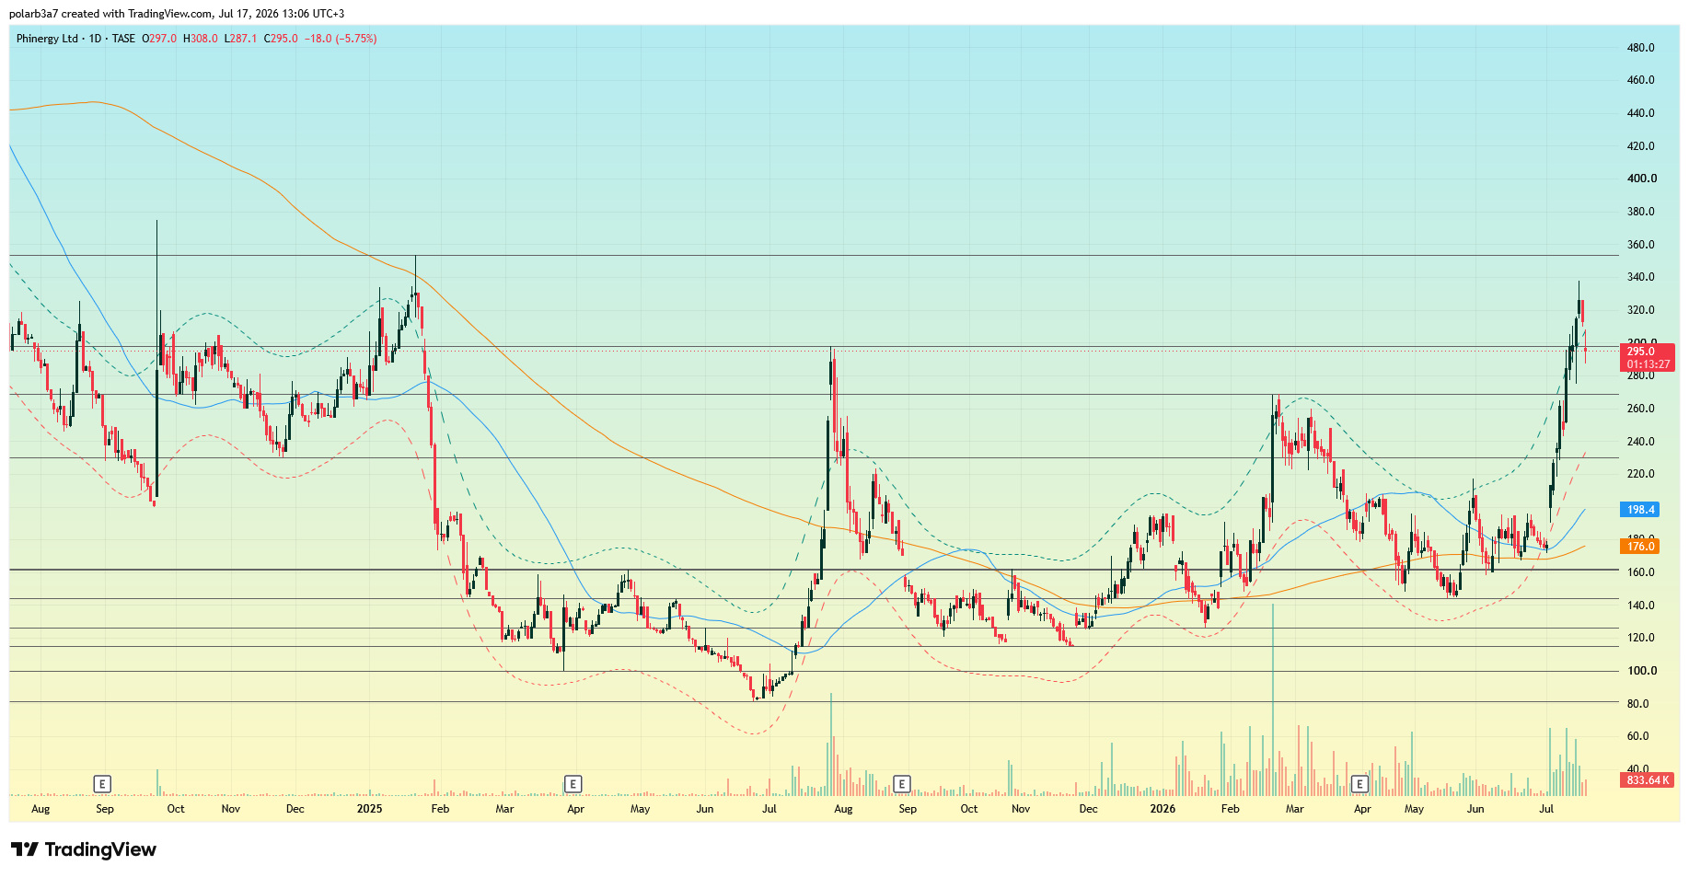
Task: Click the 80.0 price axis label
Action: pyautogui.click(x=1638, y=704)
